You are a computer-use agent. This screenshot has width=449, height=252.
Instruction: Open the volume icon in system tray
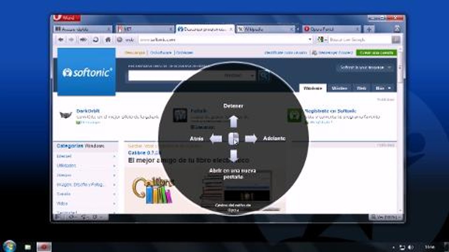[x=410, y=247]
